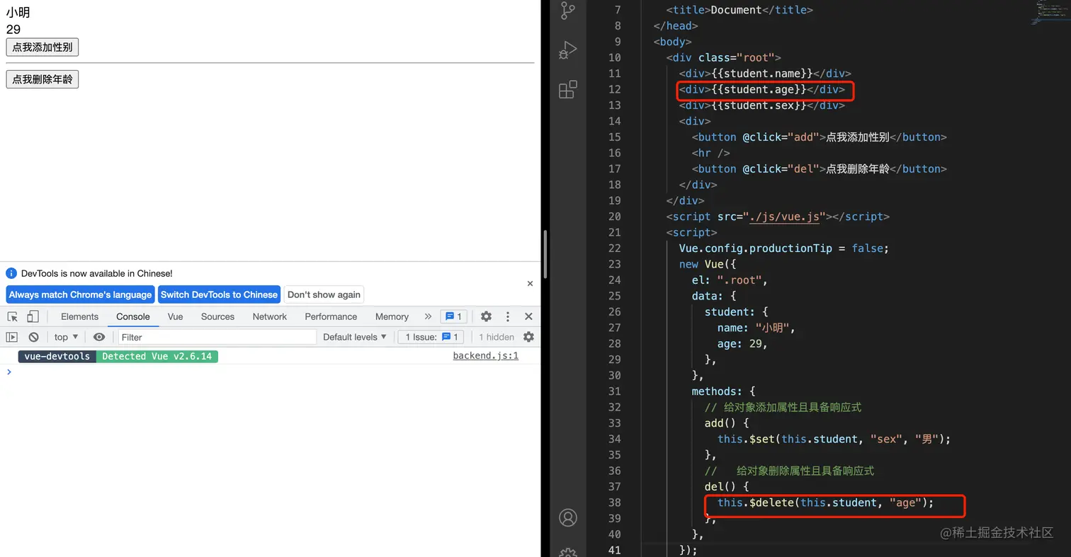
Task: Select the inspect element picker in DevTools
Action: (13, 316)
